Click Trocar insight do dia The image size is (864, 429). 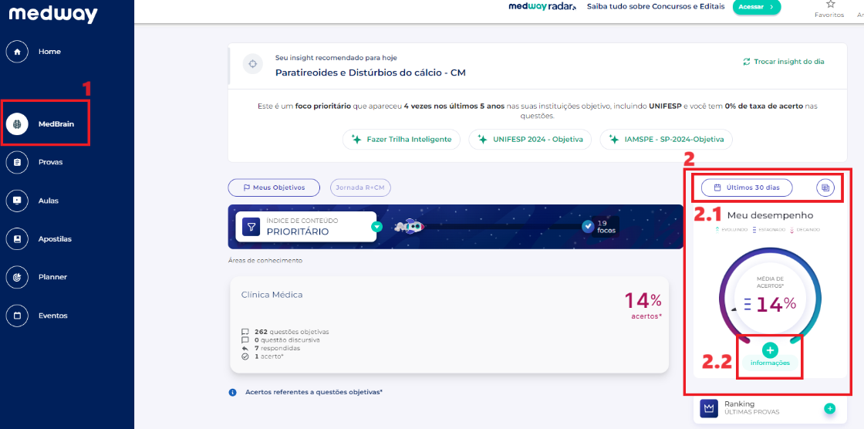coord(784,62)
